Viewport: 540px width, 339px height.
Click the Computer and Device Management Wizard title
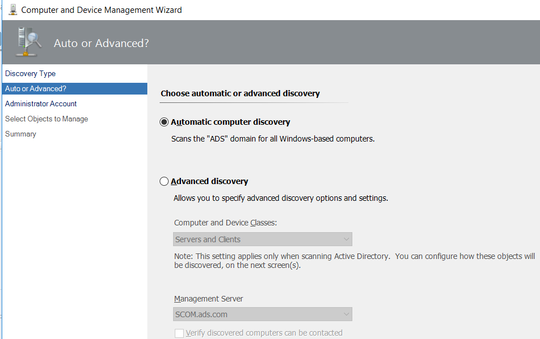click(x=101, y=10)
